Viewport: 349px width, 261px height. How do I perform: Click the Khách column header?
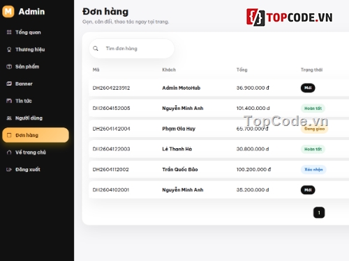tap(169, 70)
